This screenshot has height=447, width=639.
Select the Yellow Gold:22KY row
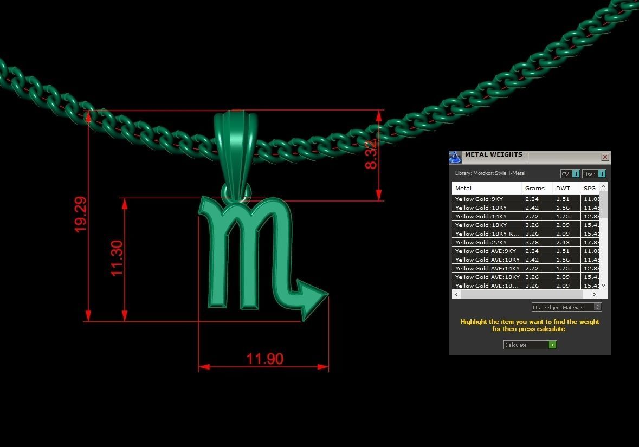[526, 242]
